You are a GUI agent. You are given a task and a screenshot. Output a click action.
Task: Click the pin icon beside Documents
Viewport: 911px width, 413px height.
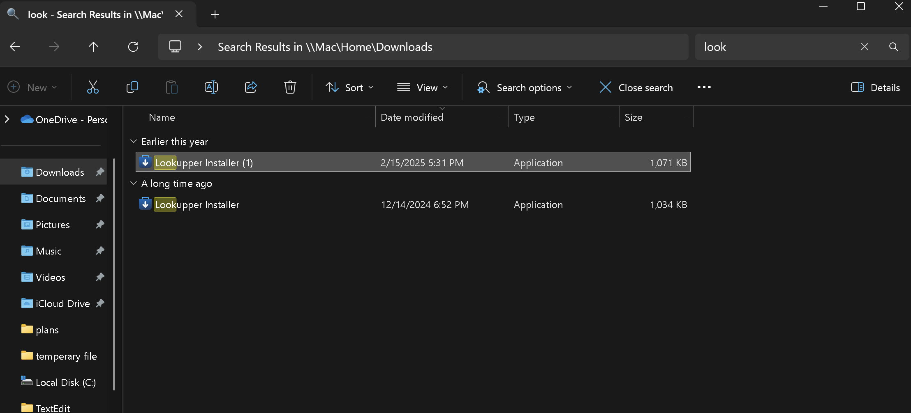pos(100,198)
